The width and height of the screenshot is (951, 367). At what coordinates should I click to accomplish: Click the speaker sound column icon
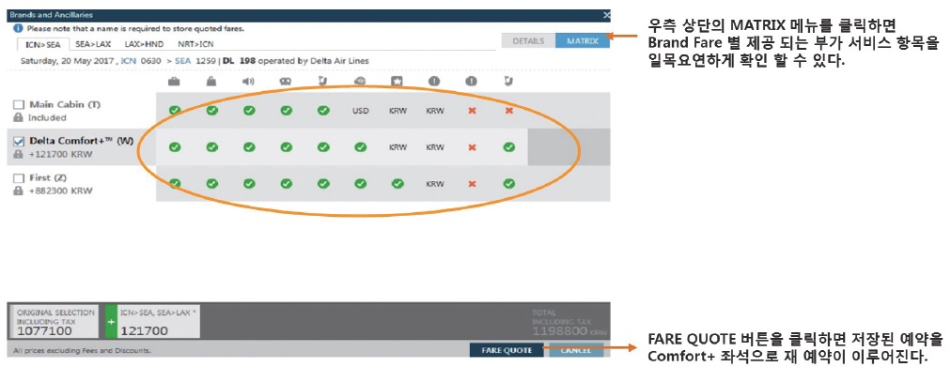(248, 82)
